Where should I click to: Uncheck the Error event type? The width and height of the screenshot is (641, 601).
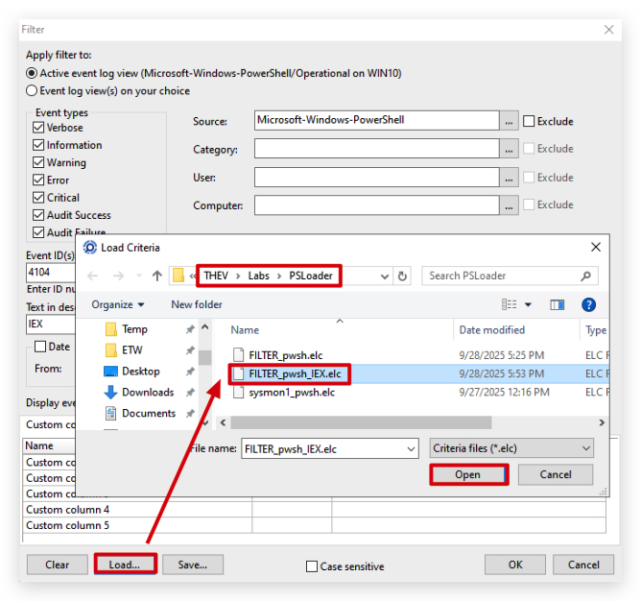(38, 180)
